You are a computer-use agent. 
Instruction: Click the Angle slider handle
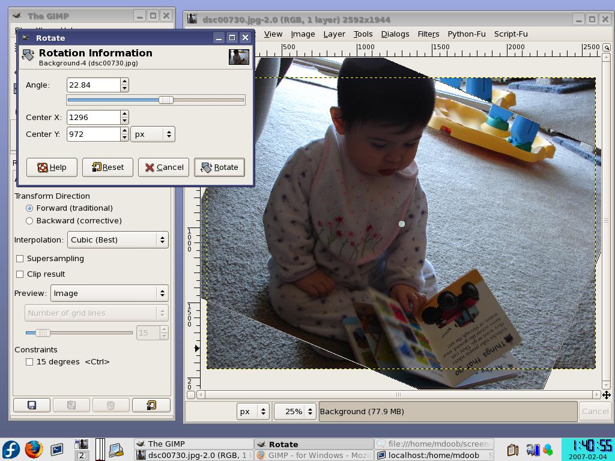tap(166, 100)
